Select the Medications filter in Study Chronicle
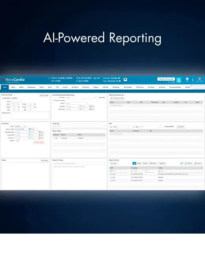The image size is (205, 266). (153, 163)
